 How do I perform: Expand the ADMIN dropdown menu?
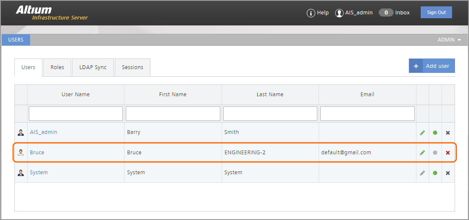tap(449, 40)
